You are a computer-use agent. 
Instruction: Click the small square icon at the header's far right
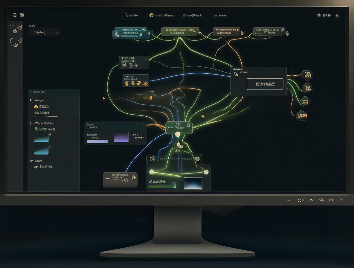click(337, 16)
